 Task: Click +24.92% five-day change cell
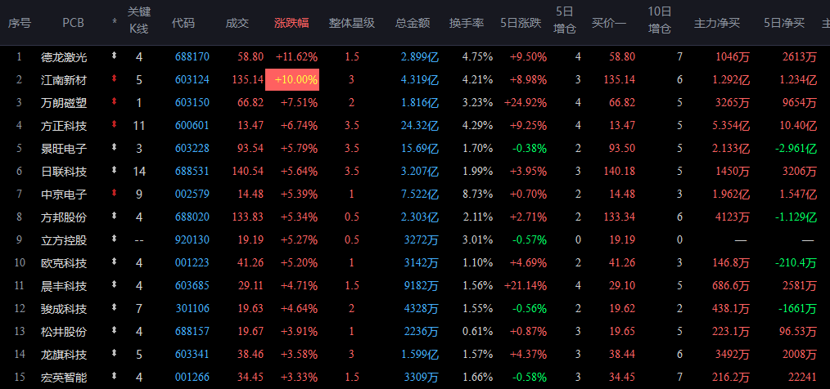[x=526, y=102]
